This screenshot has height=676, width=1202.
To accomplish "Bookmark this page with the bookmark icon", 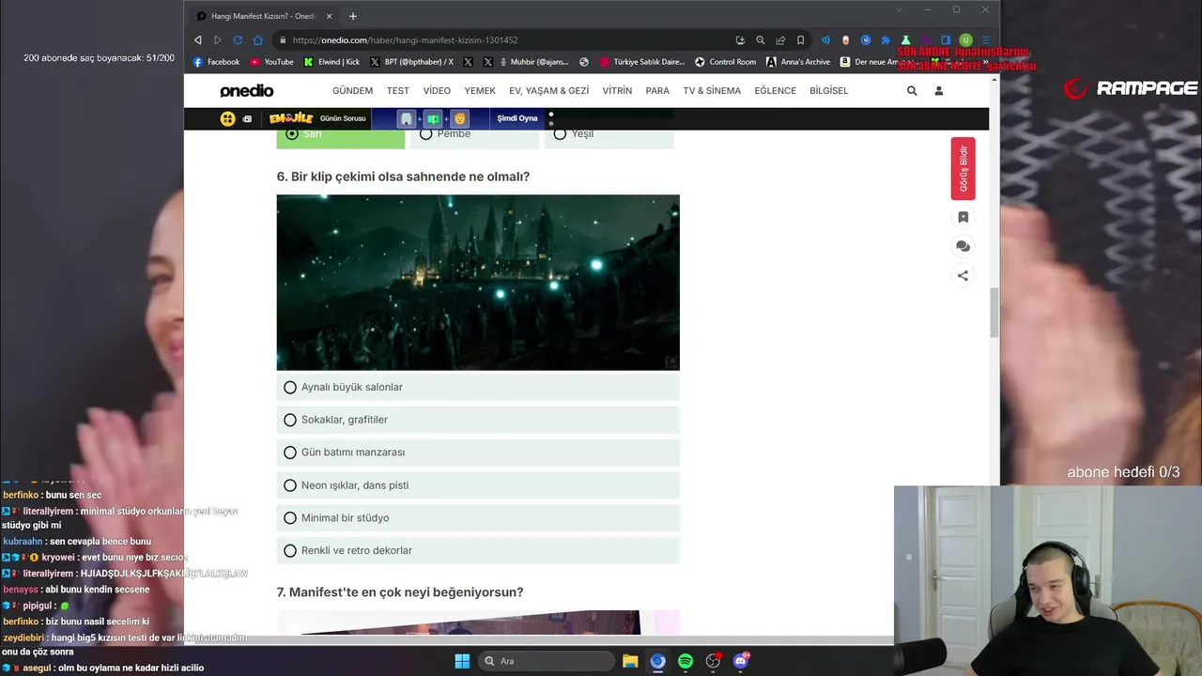I will pyautogui.click(x=800, y=40).
